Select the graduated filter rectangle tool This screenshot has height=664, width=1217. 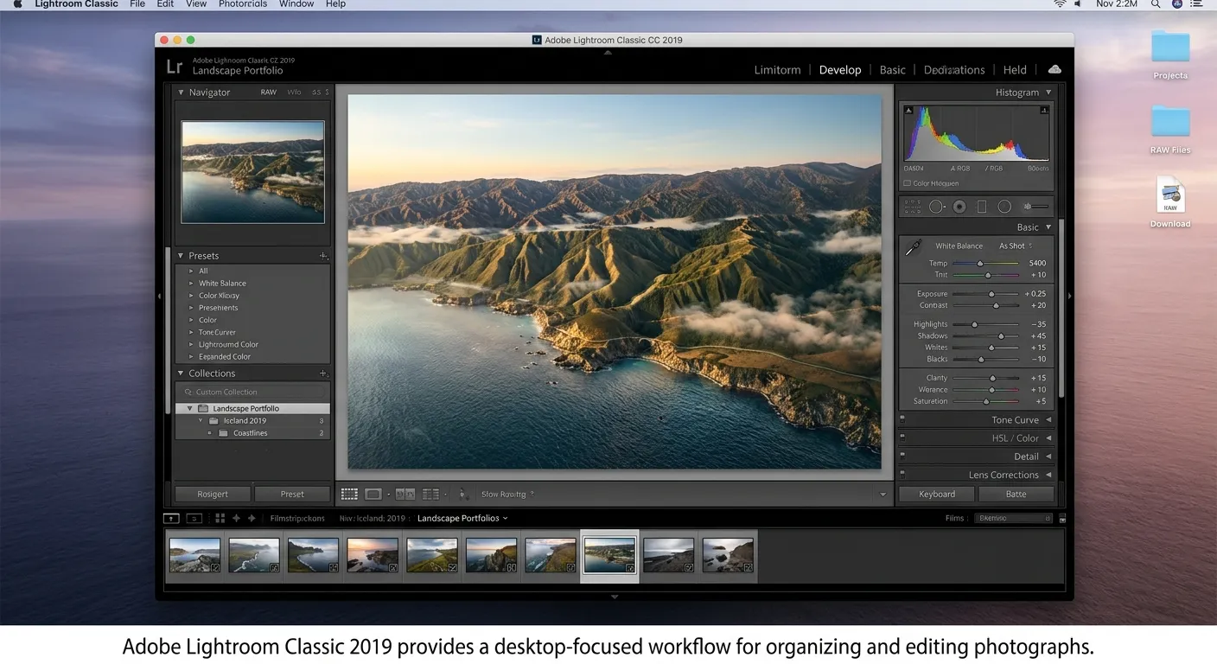[982, 207]
